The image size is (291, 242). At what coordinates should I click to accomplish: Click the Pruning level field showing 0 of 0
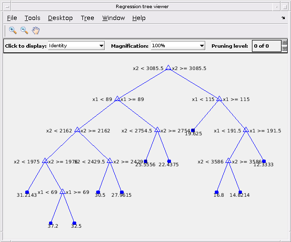click(267, 46)
